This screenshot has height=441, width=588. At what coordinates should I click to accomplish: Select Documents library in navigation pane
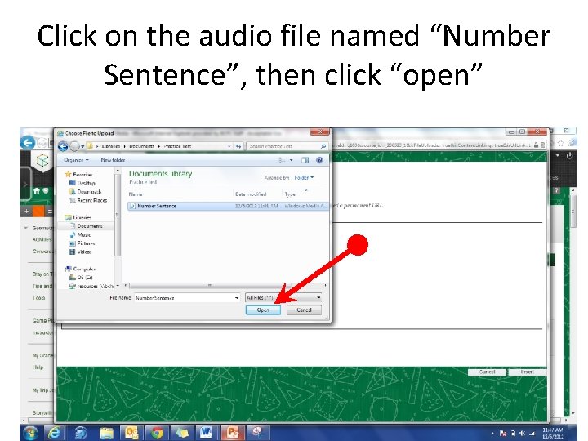click(x=87, y=226)
